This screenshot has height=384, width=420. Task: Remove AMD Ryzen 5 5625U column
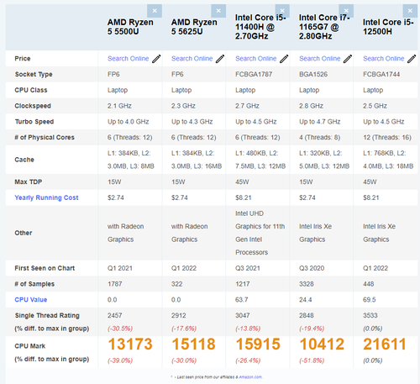click(218, 11)
